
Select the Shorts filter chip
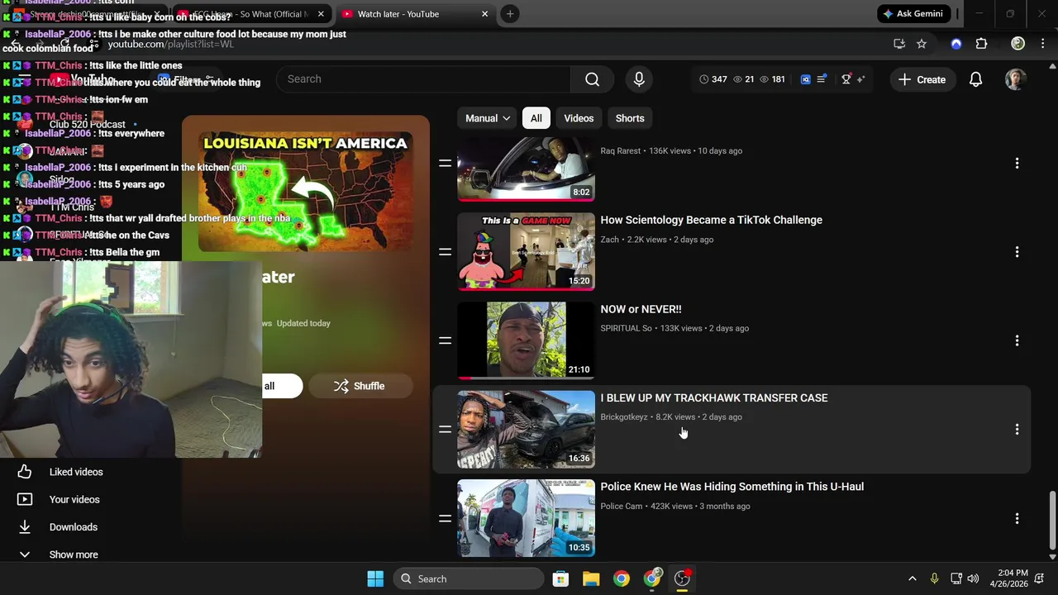coord(630,118)
